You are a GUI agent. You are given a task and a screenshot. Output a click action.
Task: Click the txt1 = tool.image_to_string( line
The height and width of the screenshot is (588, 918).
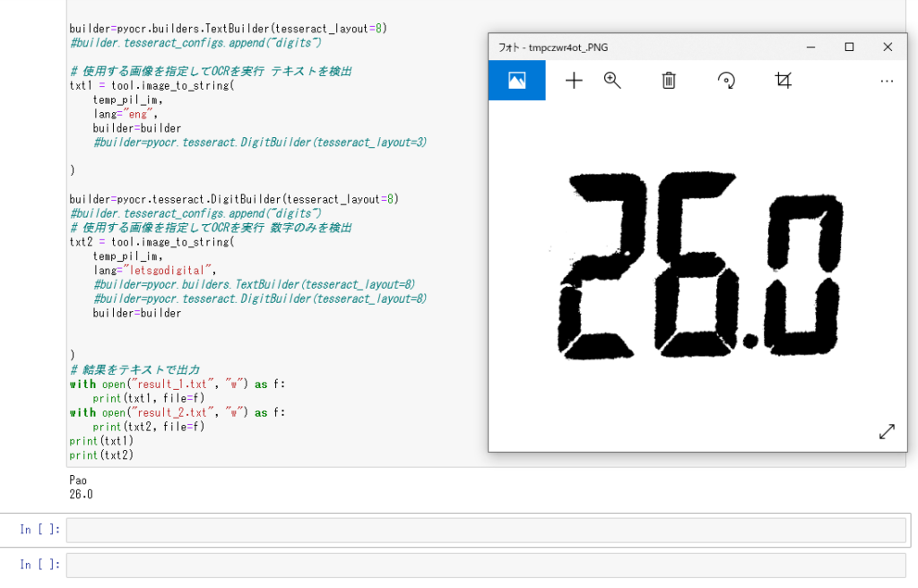152,85
